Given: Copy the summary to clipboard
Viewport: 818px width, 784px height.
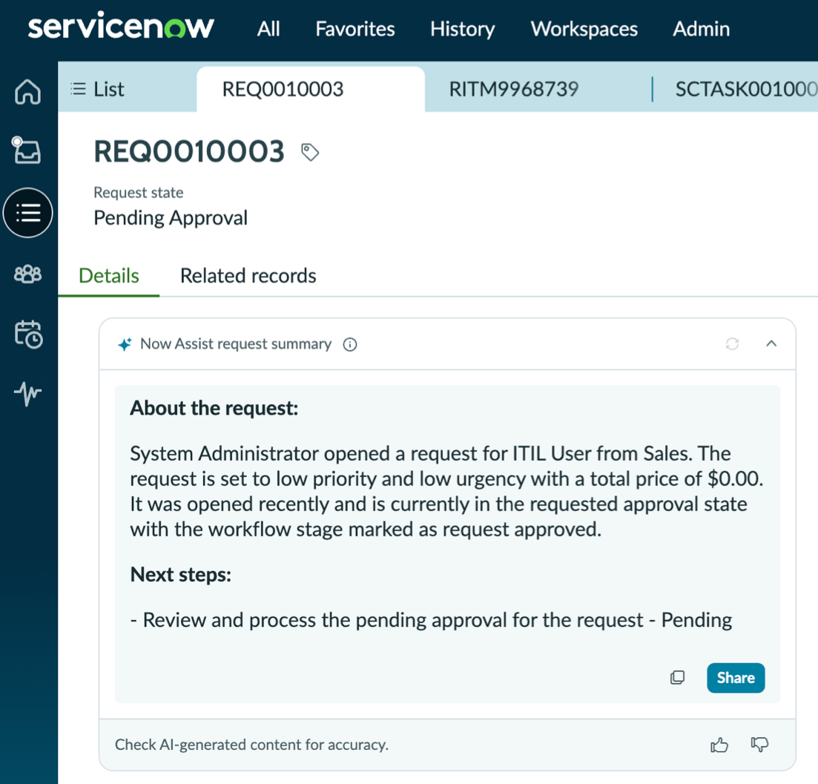Looking at the screenshot, I should [x=677, y=678].
